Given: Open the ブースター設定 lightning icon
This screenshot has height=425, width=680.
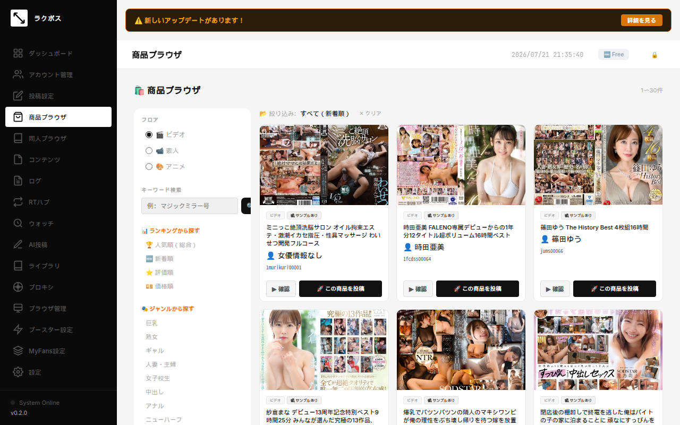Looking at the screenshot, I should pyautogui.click(x=18, y=329).
